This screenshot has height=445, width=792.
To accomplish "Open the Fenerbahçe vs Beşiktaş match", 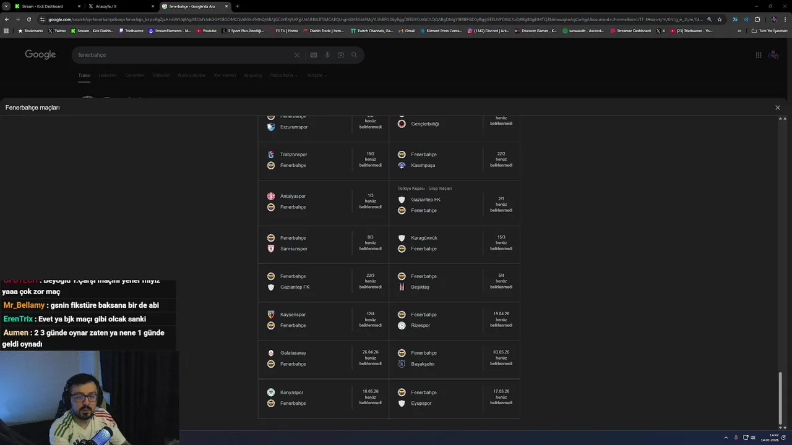I will click(x=455, y=282).
